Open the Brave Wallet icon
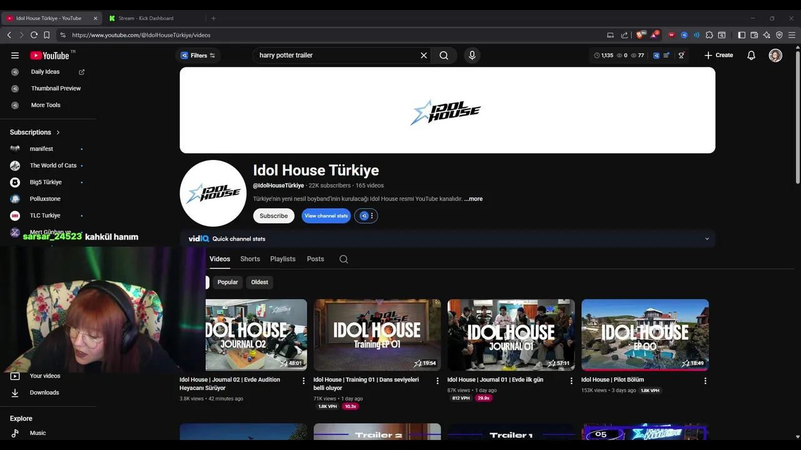Screen dimensions: 801x450 coord(754,35)
